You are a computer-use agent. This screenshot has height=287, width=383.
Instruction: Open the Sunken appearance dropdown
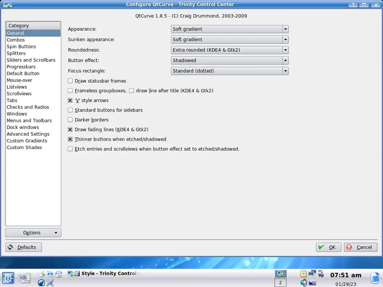click(230, 40)
